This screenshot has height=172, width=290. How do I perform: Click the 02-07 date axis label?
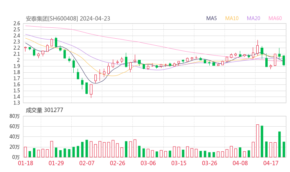pyautogui.click(x=87, y=163)
